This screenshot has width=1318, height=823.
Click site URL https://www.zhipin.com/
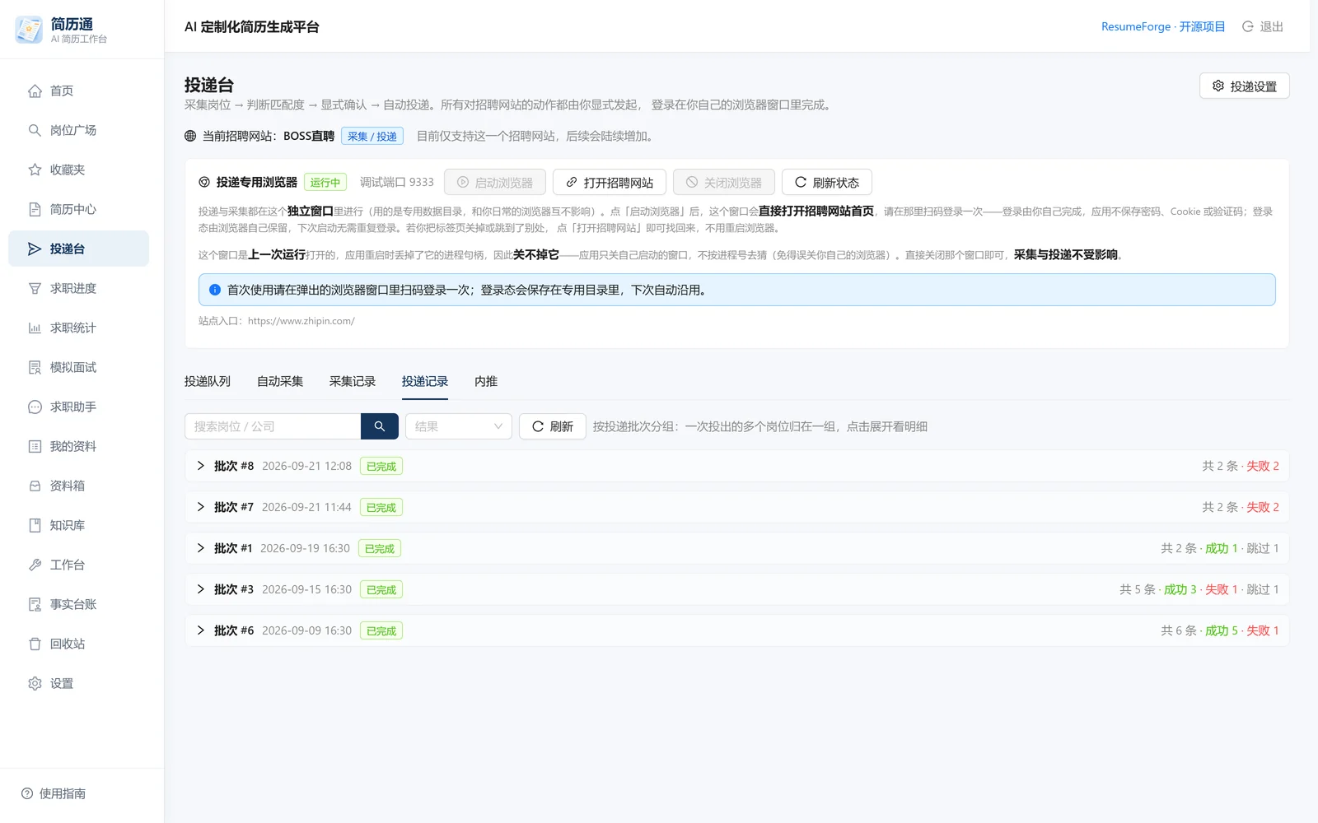301,321
